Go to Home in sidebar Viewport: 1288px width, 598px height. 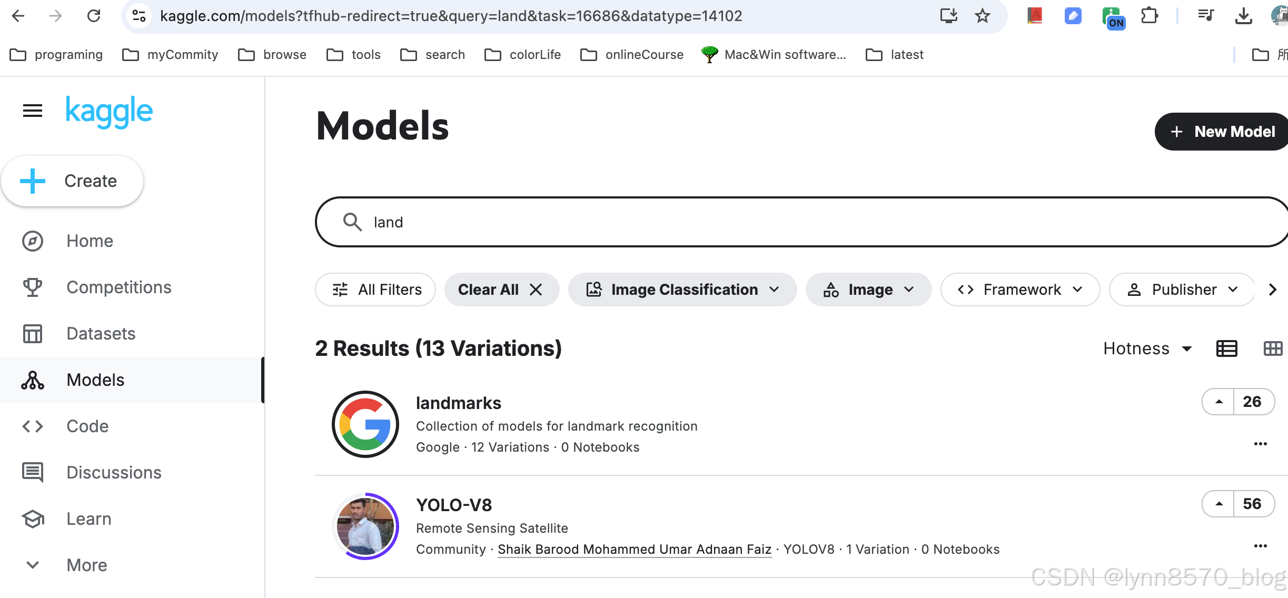pos(132,241)
